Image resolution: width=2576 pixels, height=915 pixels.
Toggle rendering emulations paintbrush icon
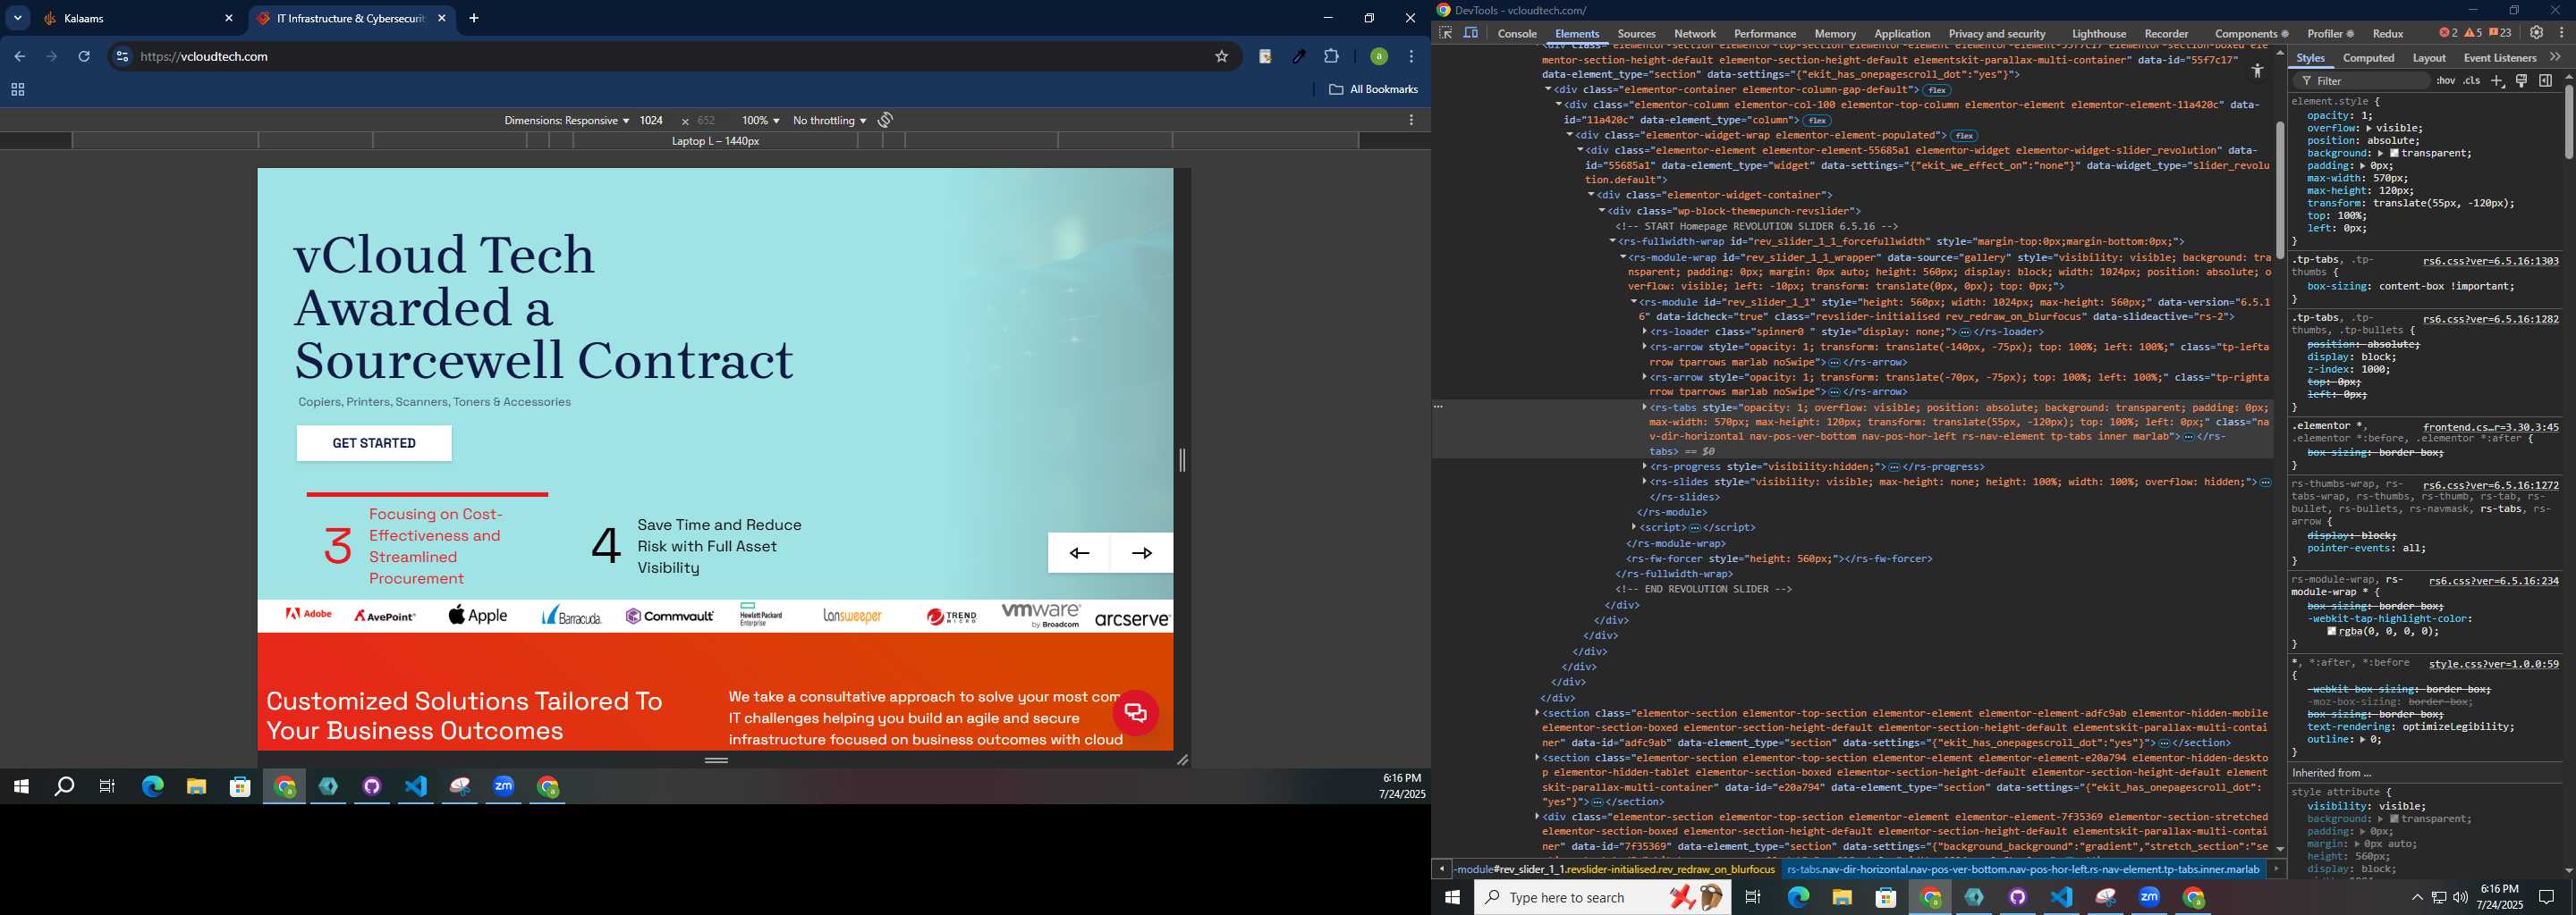point(2522,81)
